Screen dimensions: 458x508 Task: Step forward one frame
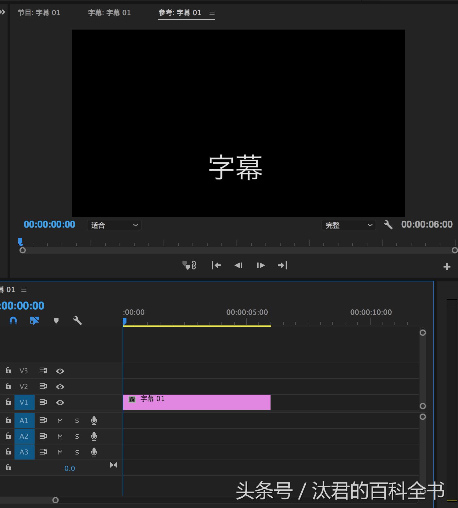pos(261,266)
